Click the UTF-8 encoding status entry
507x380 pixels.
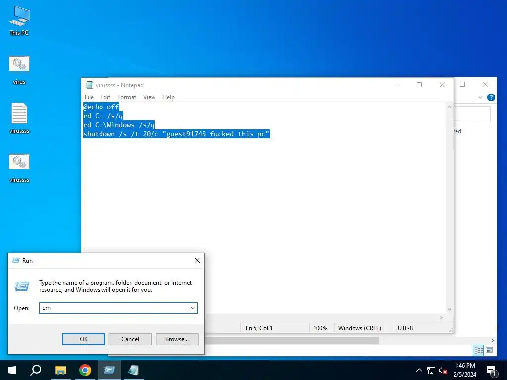click(x=405, y=328)
